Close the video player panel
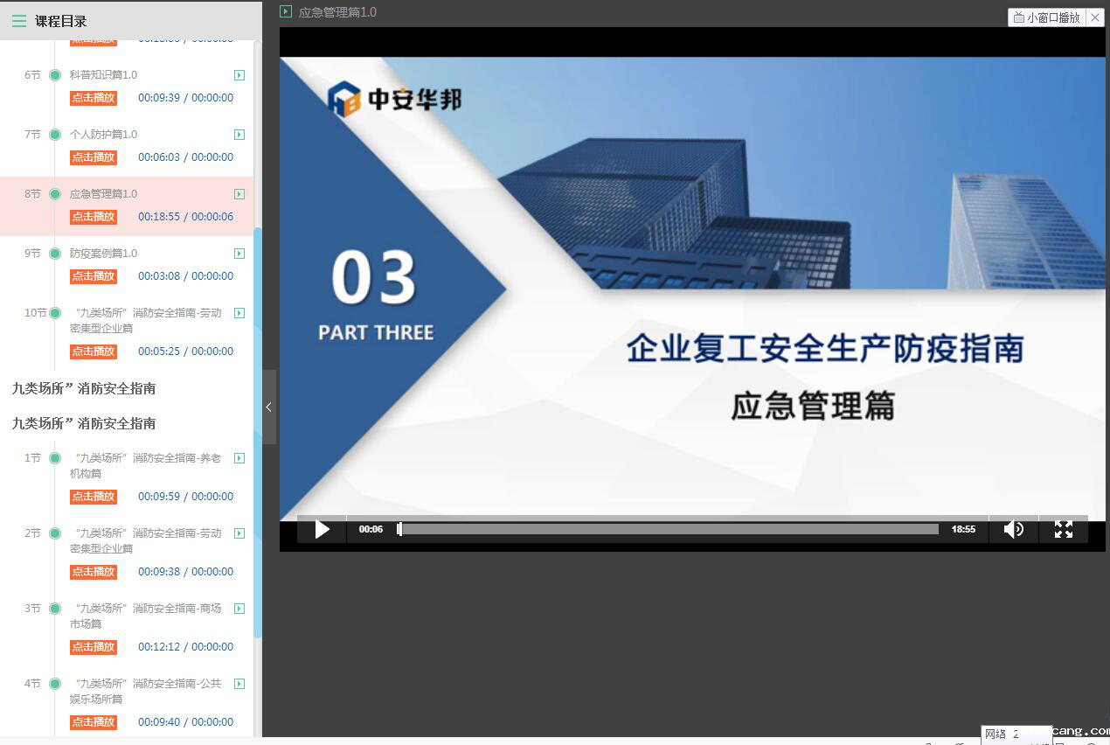 (1094, 17)
